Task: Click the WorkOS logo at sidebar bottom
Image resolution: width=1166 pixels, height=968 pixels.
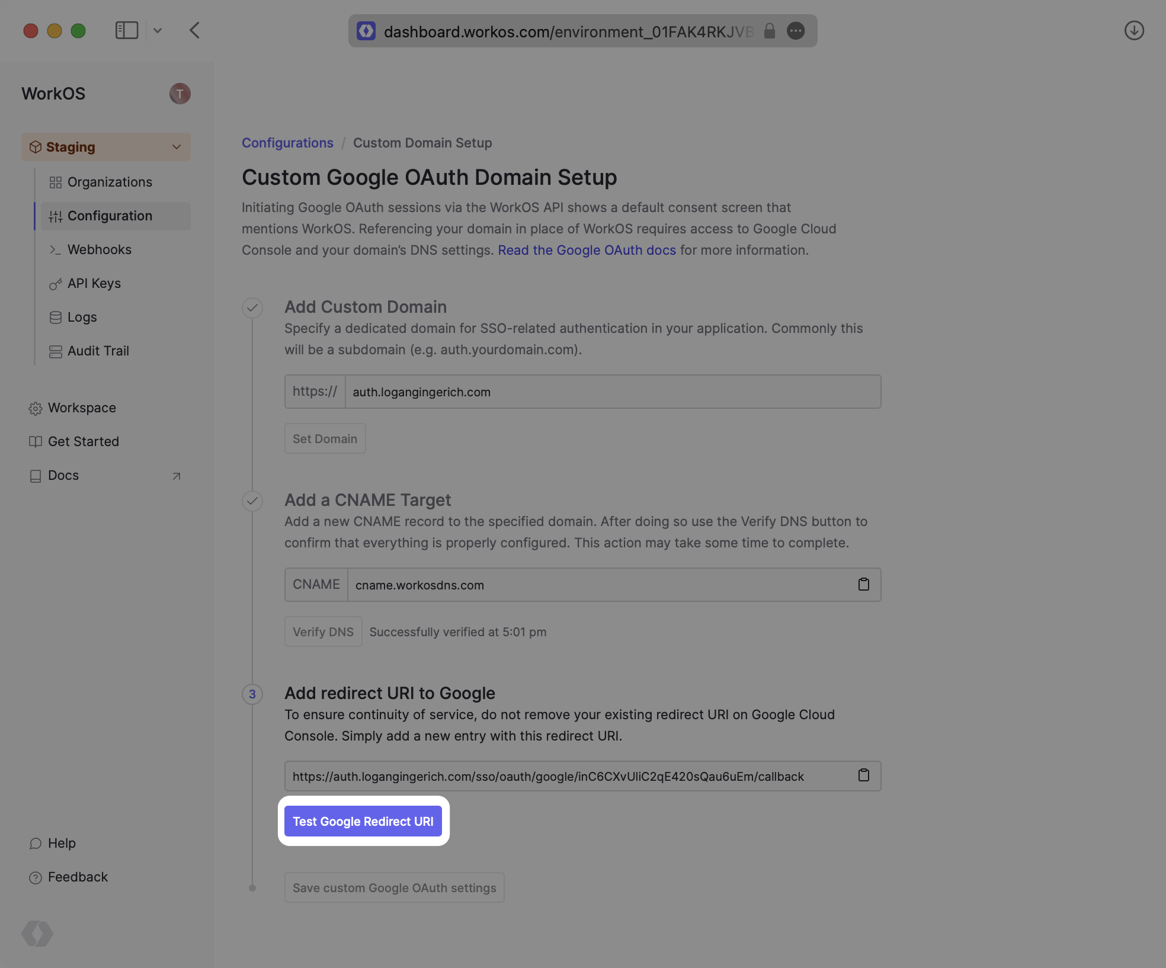Action: click(x=37, y=934)
